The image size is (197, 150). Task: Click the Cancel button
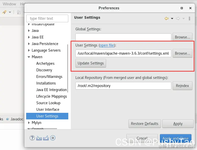pyautogui.click(x=142, y=138)
